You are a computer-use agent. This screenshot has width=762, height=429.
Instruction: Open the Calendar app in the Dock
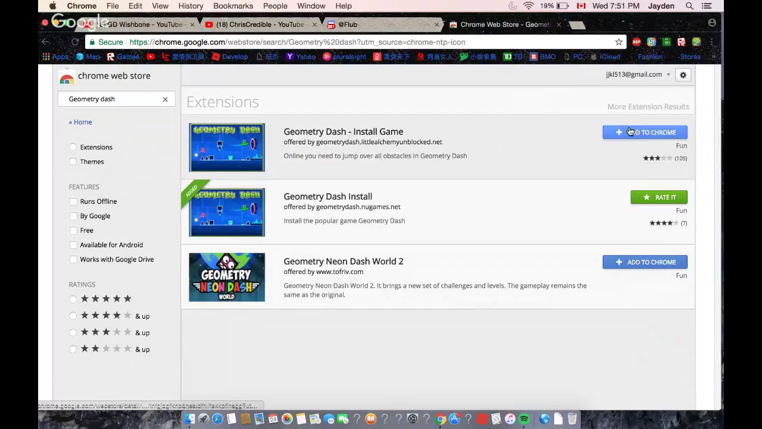[273, 419]
